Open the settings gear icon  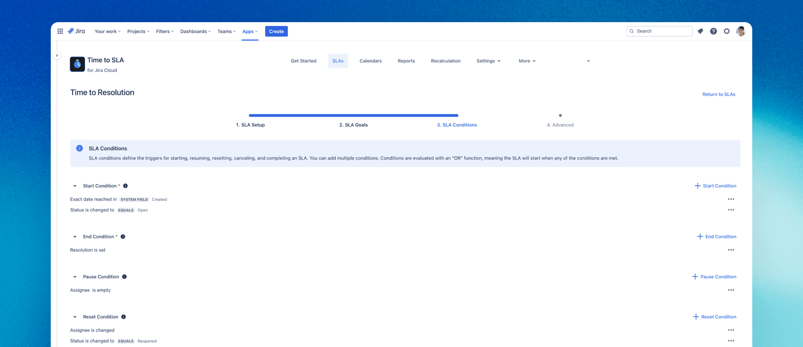point(727,31)
